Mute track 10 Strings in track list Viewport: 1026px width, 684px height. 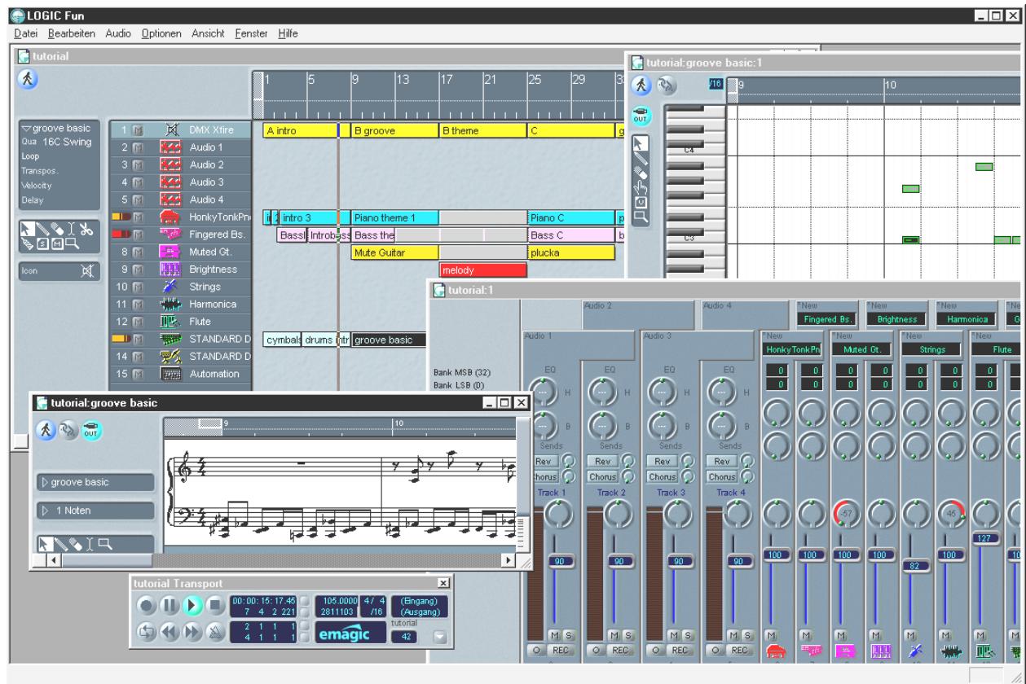(x=138, y=287)
